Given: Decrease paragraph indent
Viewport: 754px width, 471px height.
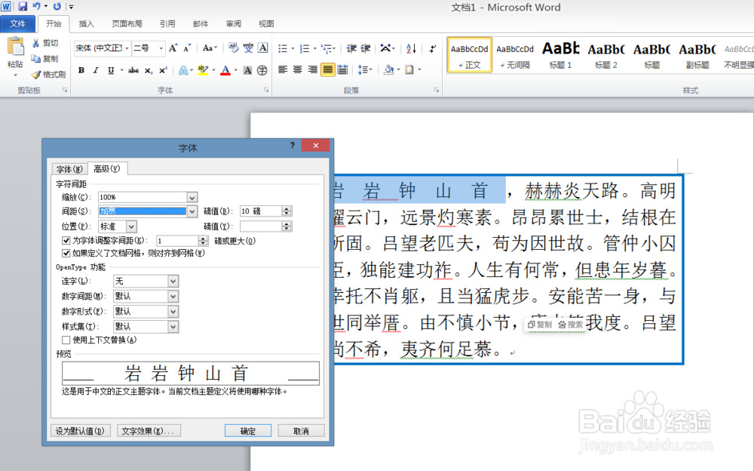Looking at the screenshot, I should 351,48.
